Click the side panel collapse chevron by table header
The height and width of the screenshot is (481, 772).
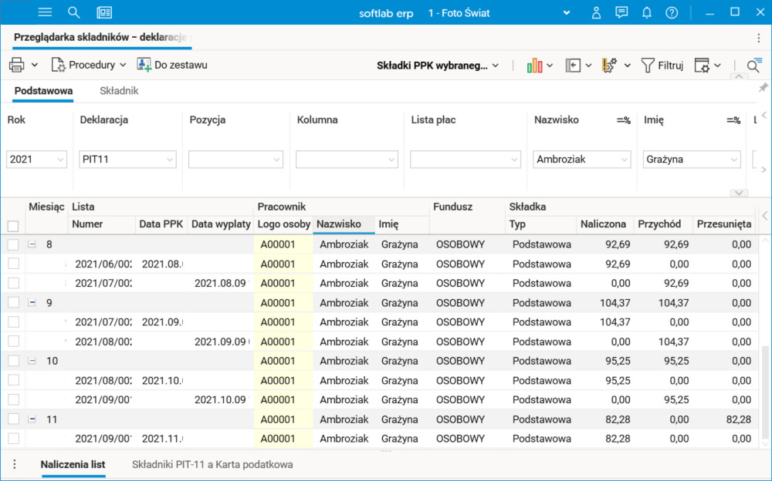pos(764,215)
